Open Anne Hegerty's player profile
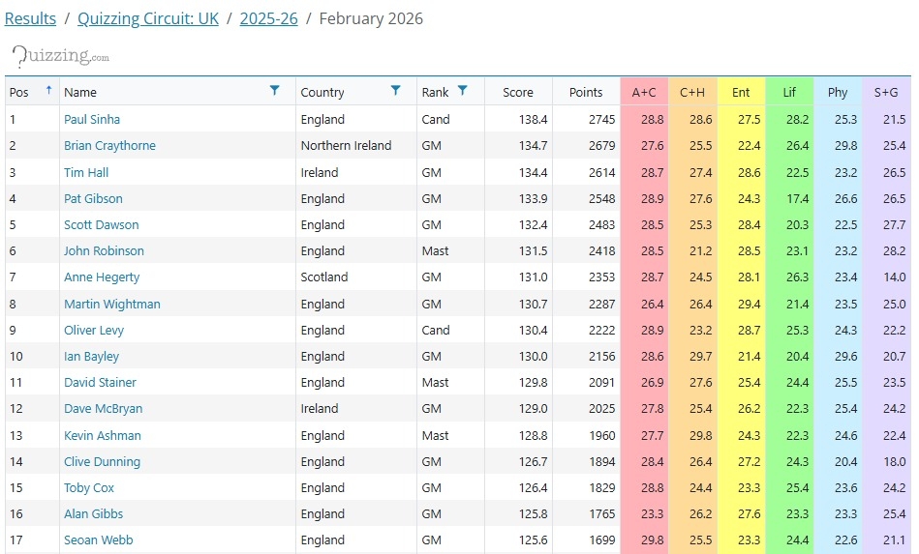919x554 pixels. click(102, 277)
